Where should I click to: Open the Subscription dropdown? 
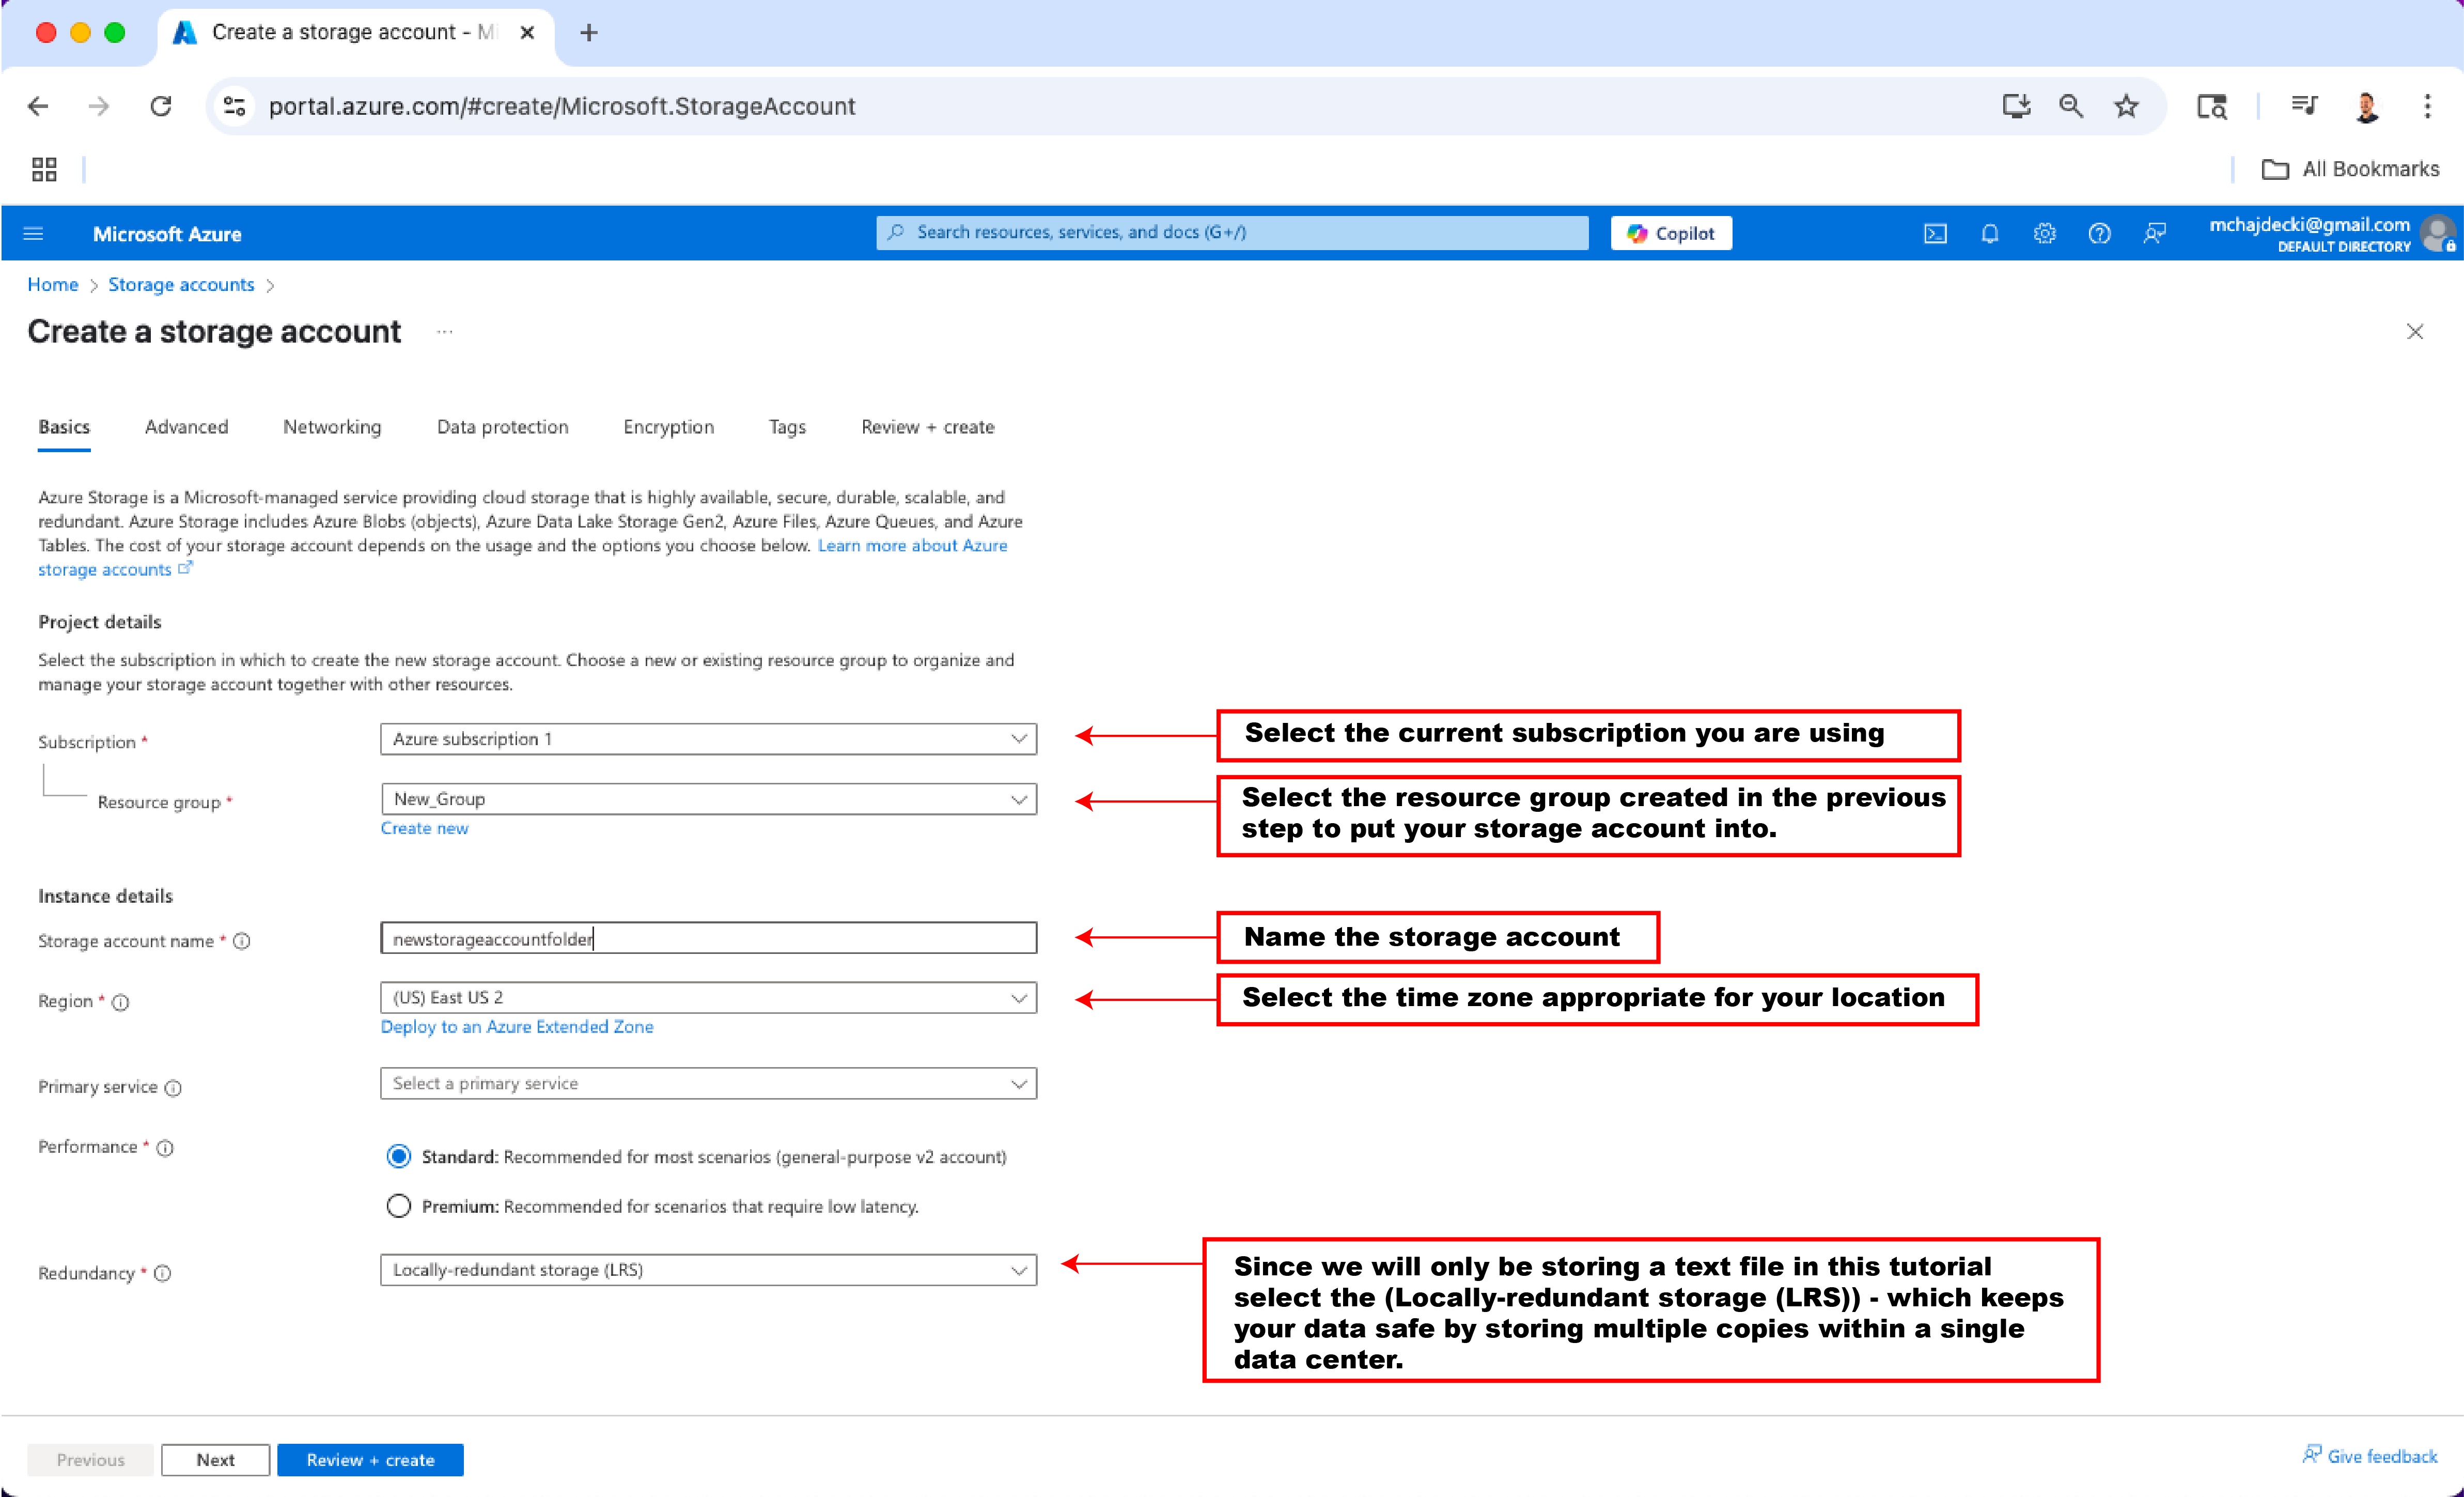pyautogui.click(x=708, y=738)
